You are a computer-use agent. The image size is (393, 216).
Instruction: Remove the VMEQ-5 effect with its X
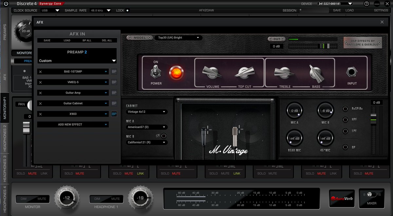(40, 82)
